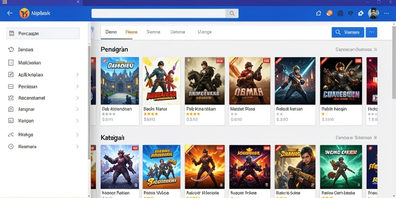Expand the Pereiroan chevron arrow
The height and width of the screenshot is (198, 396).
click(77, 86)
